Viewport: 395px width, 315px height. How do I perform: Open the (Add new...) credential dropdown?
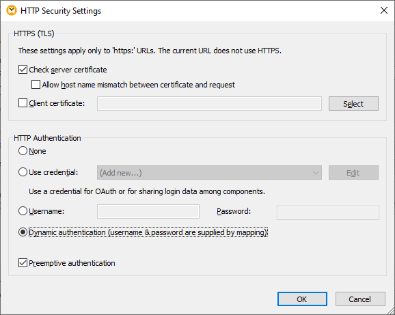pos(209,172)
